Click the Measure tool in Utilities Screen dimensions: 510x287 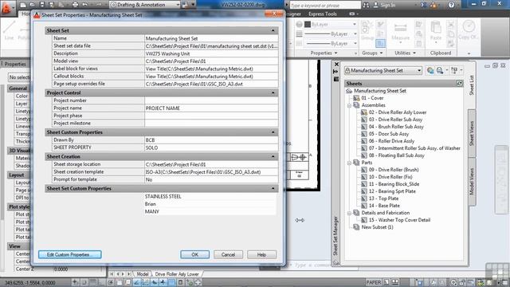pyautogui.click(x=400, y=32)
